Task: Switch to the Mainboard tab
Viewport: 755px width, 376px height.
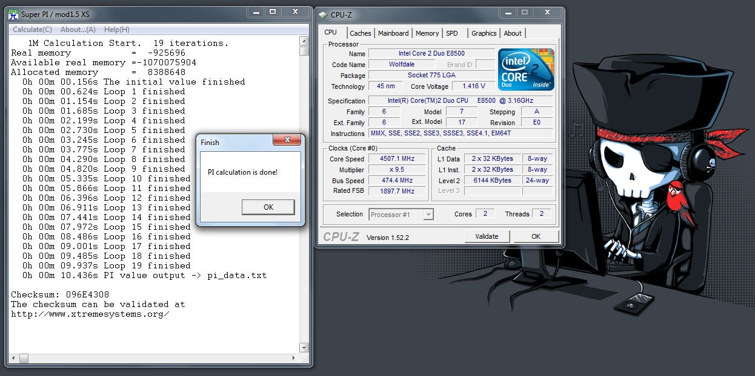Action: pyautogui.click(x=393, y=33)
